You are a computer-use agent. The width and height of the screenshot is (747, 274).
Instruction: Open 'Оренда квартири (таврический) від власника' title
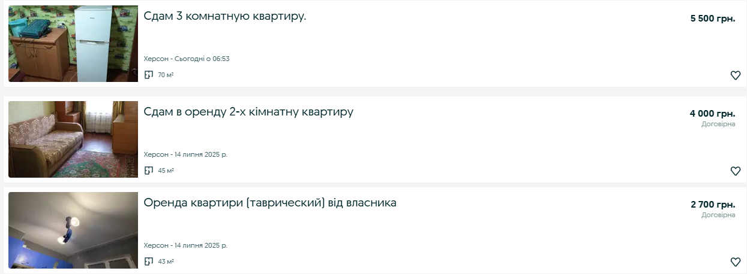click(x=270, y=203)
